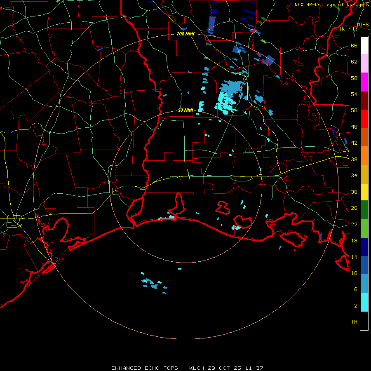Click the 46 legend value

tap(354, 127)
